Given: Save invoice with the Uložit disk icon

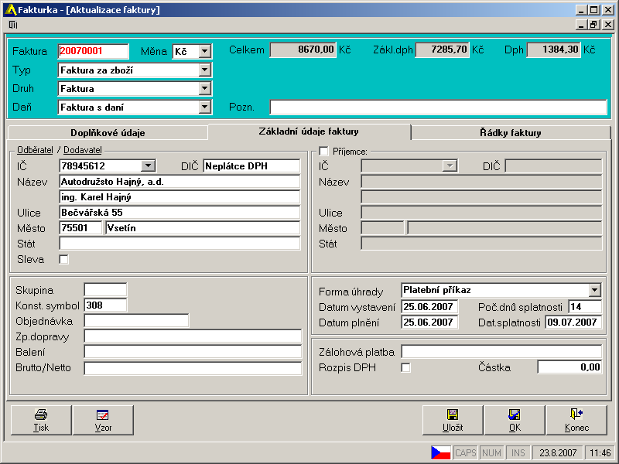Looking at the screenshot, I should (x=453, y=420).
